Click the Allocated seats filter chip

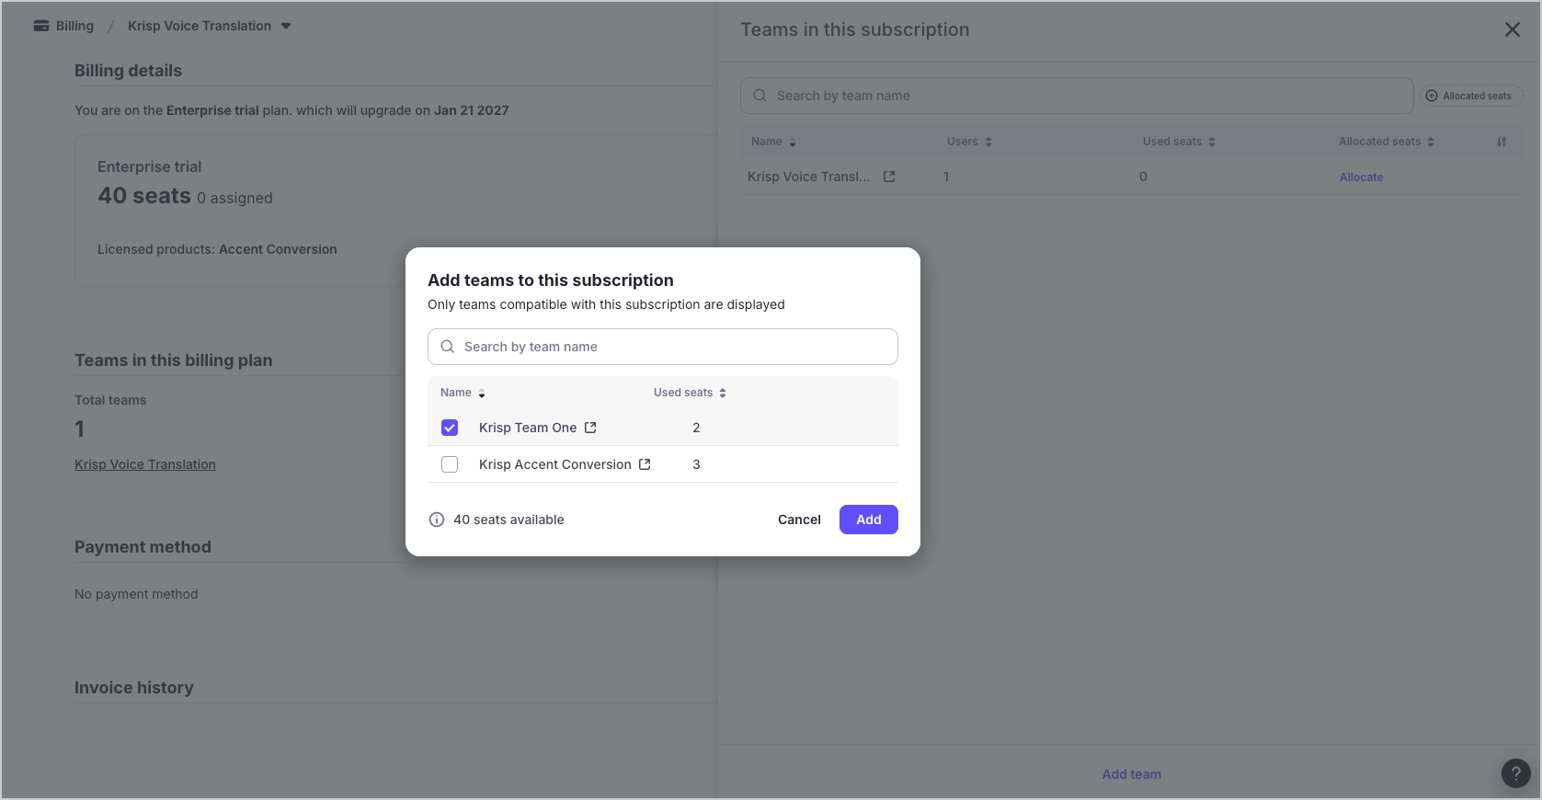(1471, 96)
